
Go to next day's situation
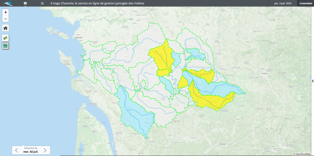tap(45, 150)
